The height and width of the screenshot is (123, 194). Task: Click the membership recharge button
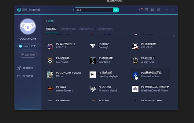pos(28,55)
